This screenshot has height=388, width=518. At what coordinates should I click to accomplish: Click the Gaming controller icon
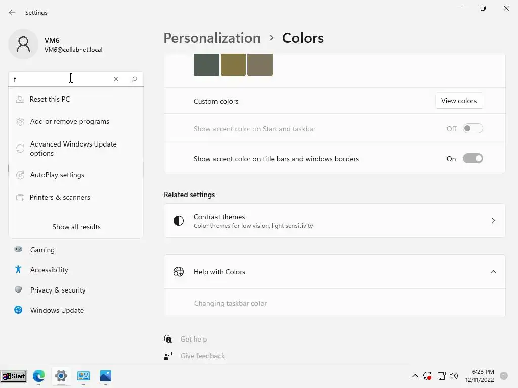(x=18, y=249)
